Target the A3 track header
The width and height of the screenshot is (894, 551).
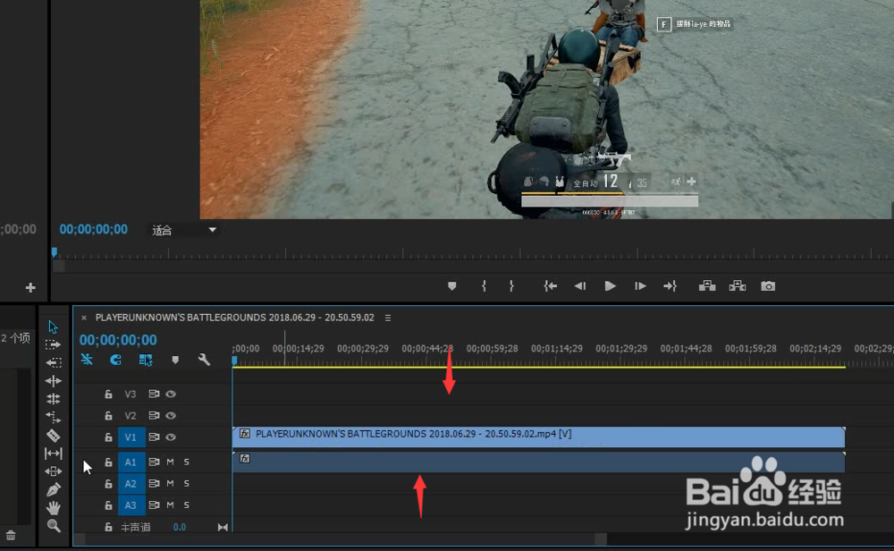click(131, 505)
